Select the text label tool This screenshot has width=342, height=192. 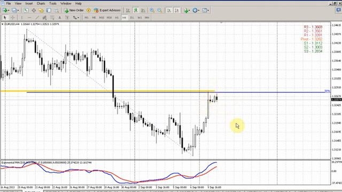[67, 18]
